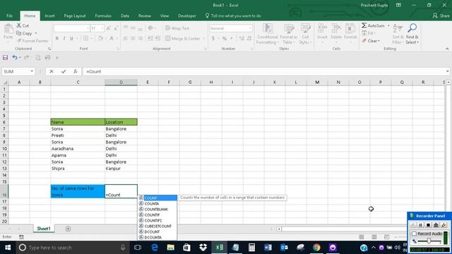Click the Format cells button
The image size is (452, 254).
point(350,33)
